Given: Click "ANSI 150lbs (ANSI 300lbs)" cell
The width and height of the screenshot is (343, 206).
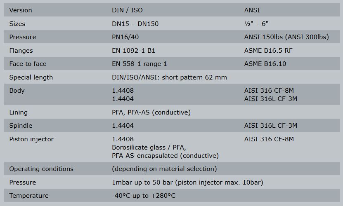Looking at the screenshot, I should (x=286, y=37).
